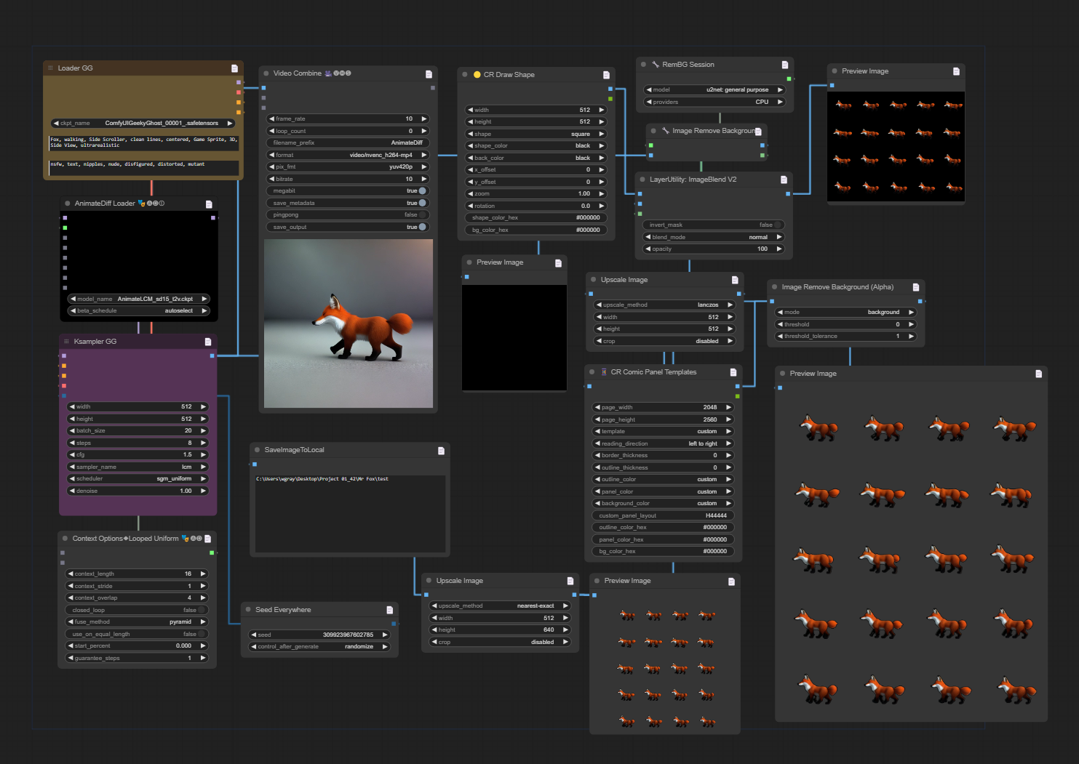Click the save path text field in SaveImageToLocal
This screenshot has height=764, width=1079.
coord(349,512)
